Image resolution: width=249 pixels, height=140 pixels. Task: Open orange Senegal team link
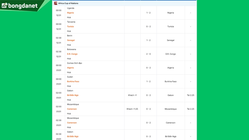click(x=71, y=40)
